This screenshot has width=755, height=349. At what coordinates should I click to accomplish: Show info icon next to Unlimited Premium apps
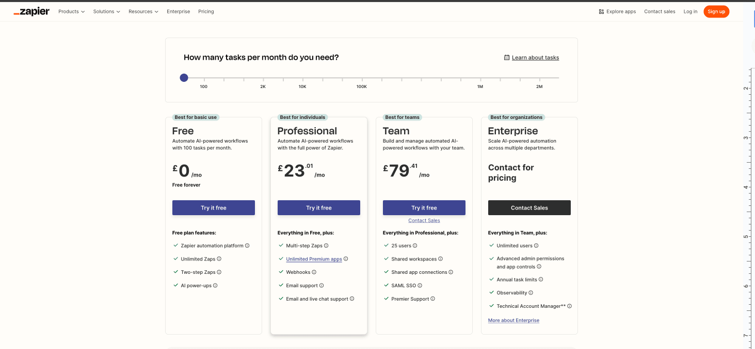346,259
